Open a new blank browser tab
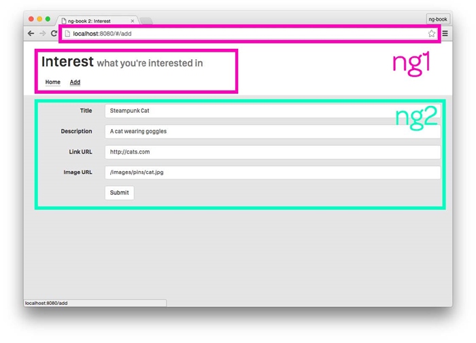The image size is (476, 343). pos(146,21)
